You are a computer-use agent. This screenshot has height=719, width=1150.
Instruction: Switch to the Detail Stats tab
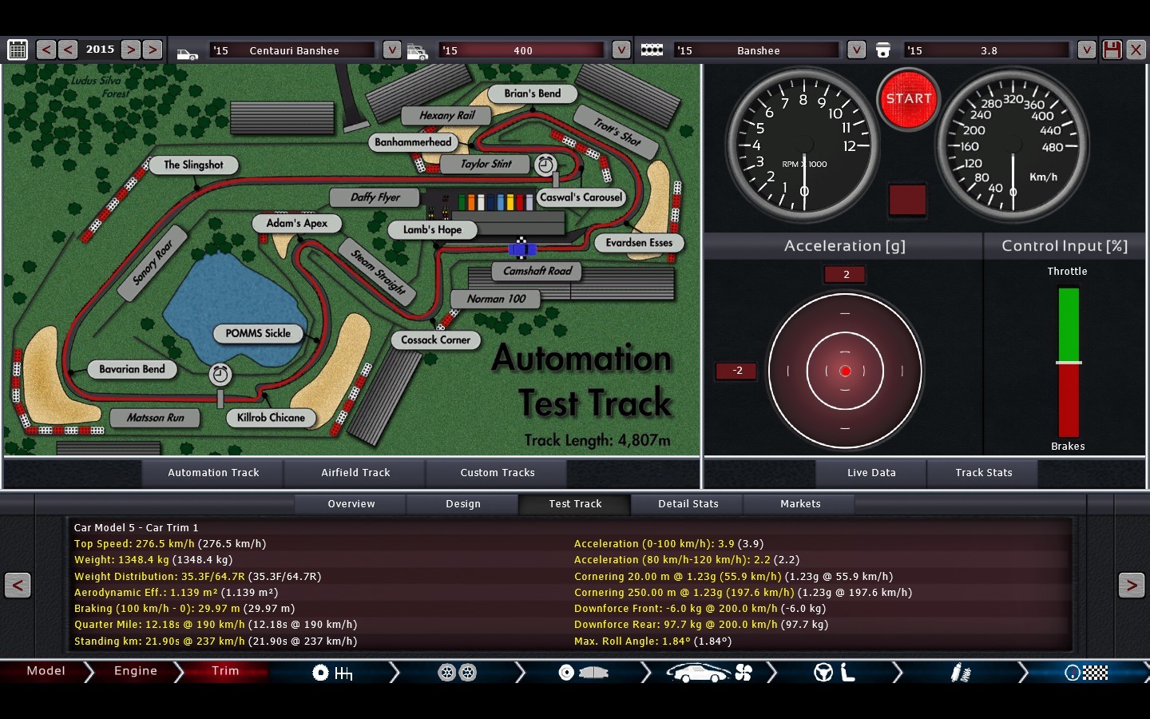(x=688, y=504)
